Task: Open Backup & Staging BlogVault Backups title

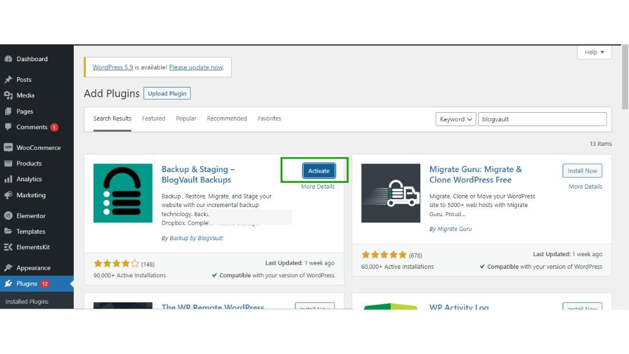Action: [x=198, y=174]
